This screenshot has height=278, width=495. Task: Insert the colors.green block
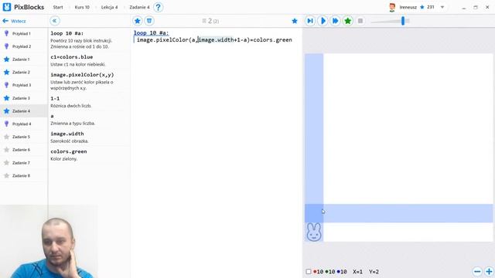pos(69,151)
